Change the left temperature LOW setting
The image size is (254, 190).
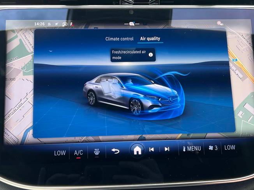point(60,153)
